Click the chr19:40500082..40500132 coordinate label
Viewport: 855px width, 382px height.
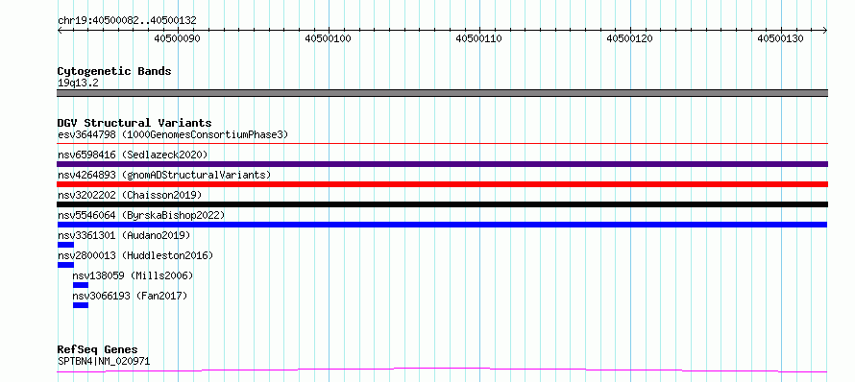click(127, 21)
